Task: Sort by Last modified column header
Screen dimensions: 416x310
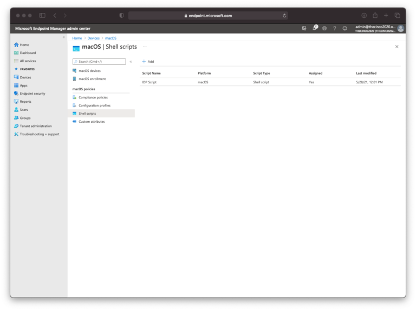Action: (x=366, y=73)
